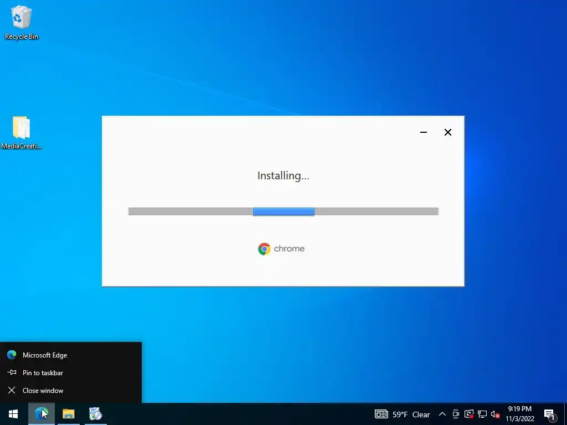
Task: Click the X icon beside Close window
Action: (12, 390)
